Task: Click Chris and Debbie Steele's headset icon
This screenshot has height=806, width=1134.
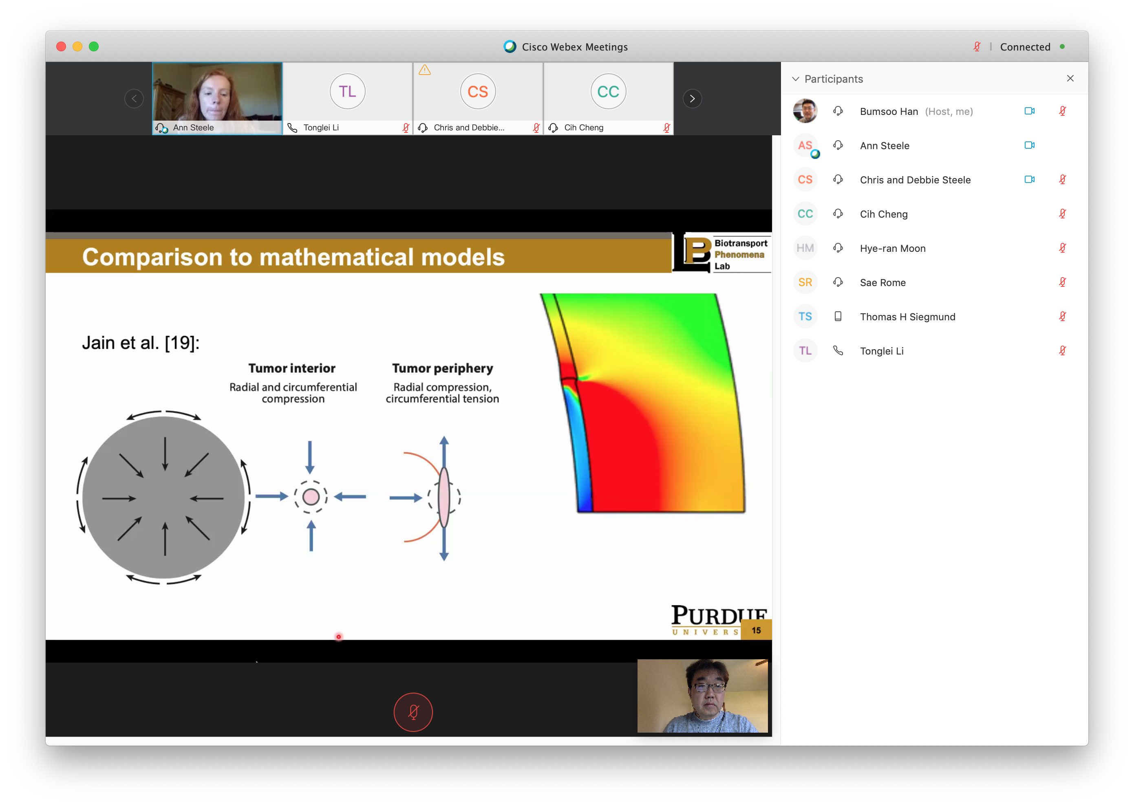Action: (x=838, y=180)
